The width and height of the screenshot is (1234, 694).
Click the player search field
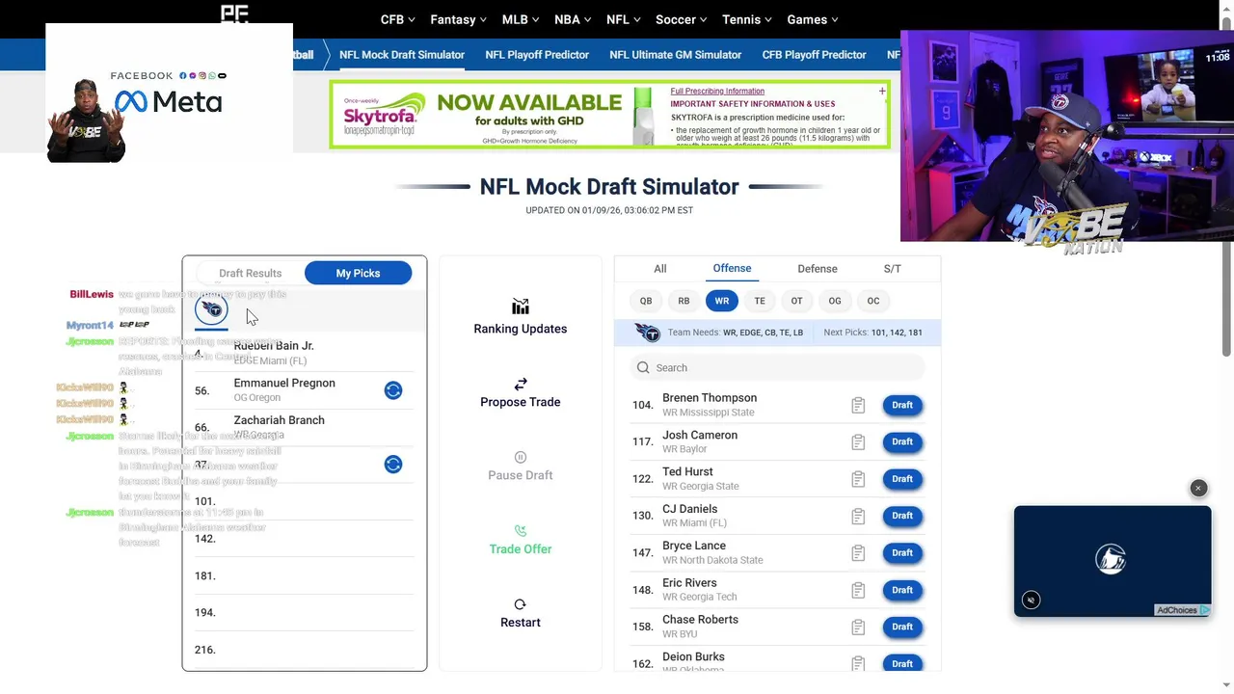click(777, 367)
